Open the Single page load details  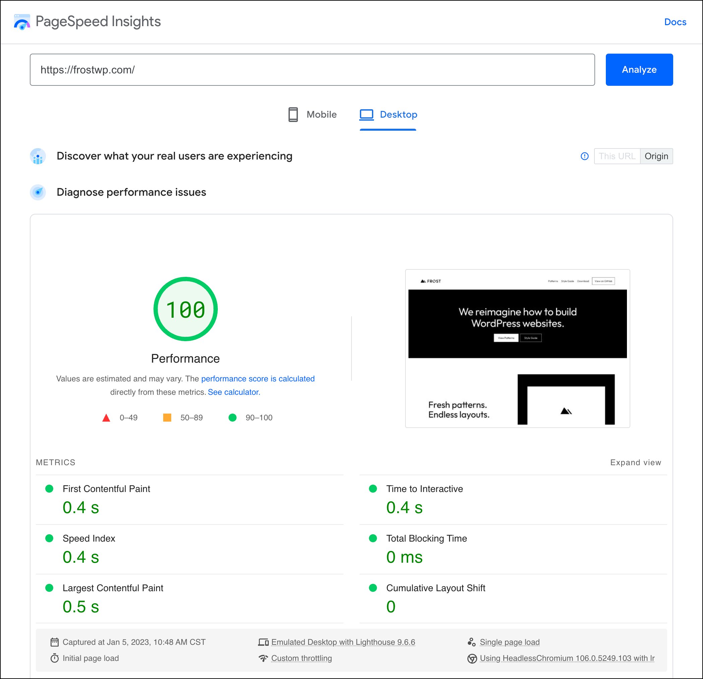(509, 642)
